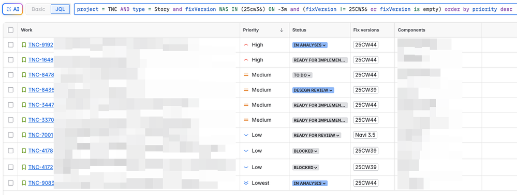Tick the checkbox for TNC-3447

coord(11,105)
